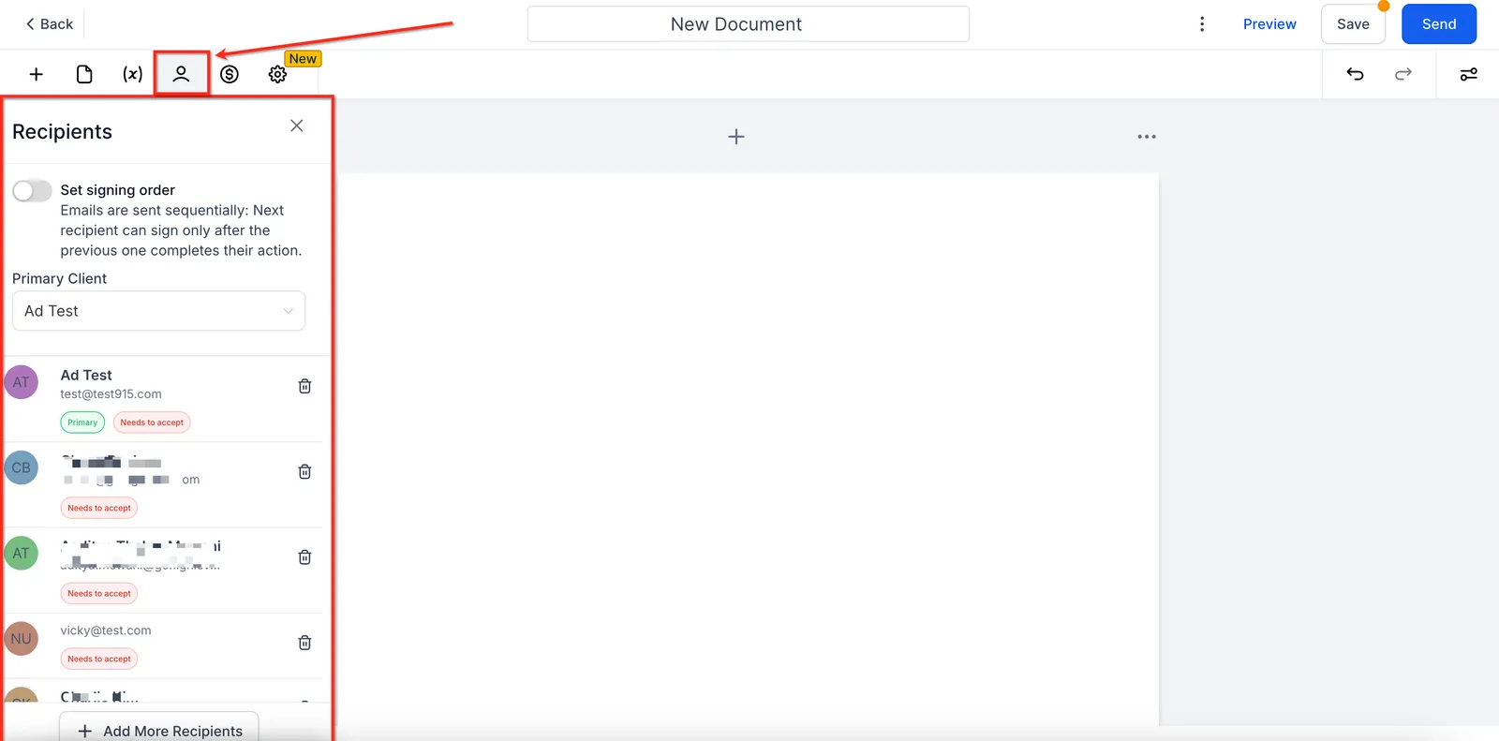Click the Primary tag on Ad Test

tap(82, 422)
